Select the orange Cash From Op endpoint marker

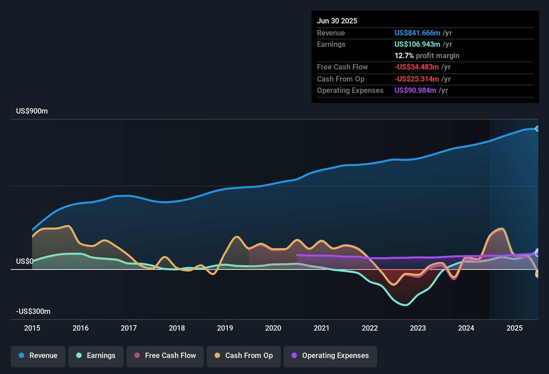pos(537,274)
